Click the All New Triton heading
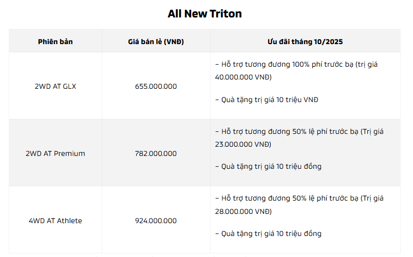413x257 pixels. [x=204, y=14]
